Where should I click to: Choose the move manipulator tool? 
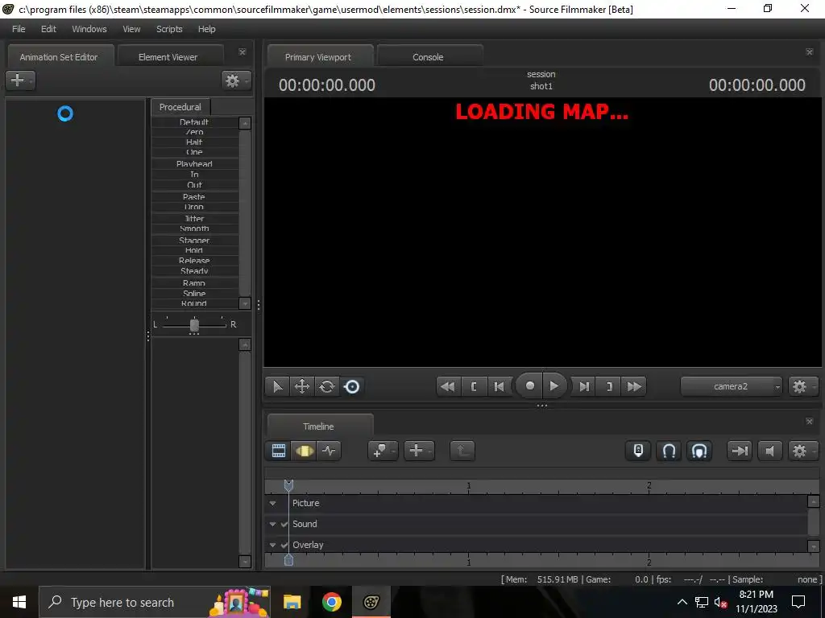[x=302, y=387]
